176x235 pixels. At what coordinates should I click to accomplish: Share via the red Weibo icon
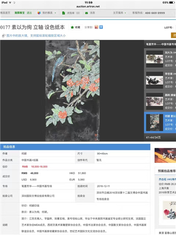[96, 27]
